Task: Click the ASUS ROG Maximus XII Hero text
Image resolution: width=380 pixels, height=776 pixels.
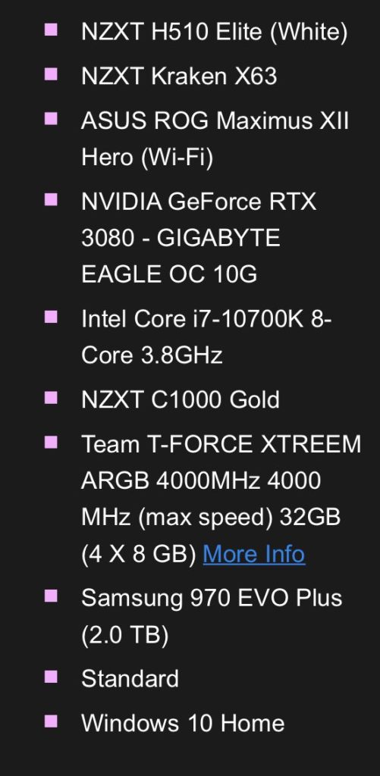Action: (215, 139)
